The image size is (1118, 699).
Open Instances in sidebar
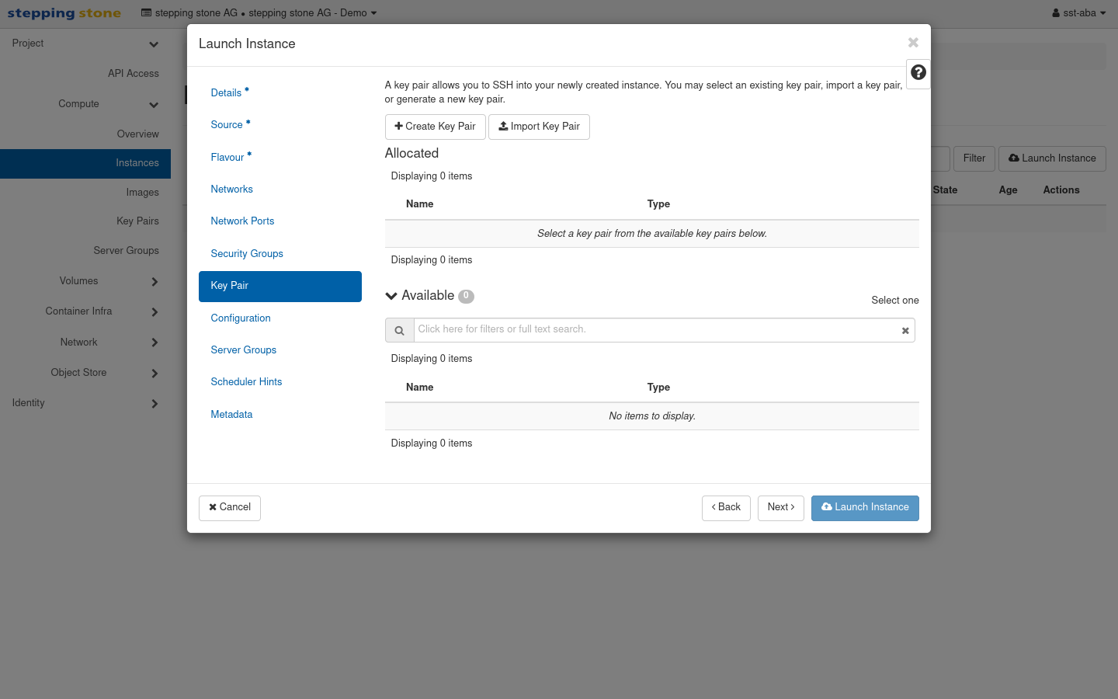coord(85,163)
